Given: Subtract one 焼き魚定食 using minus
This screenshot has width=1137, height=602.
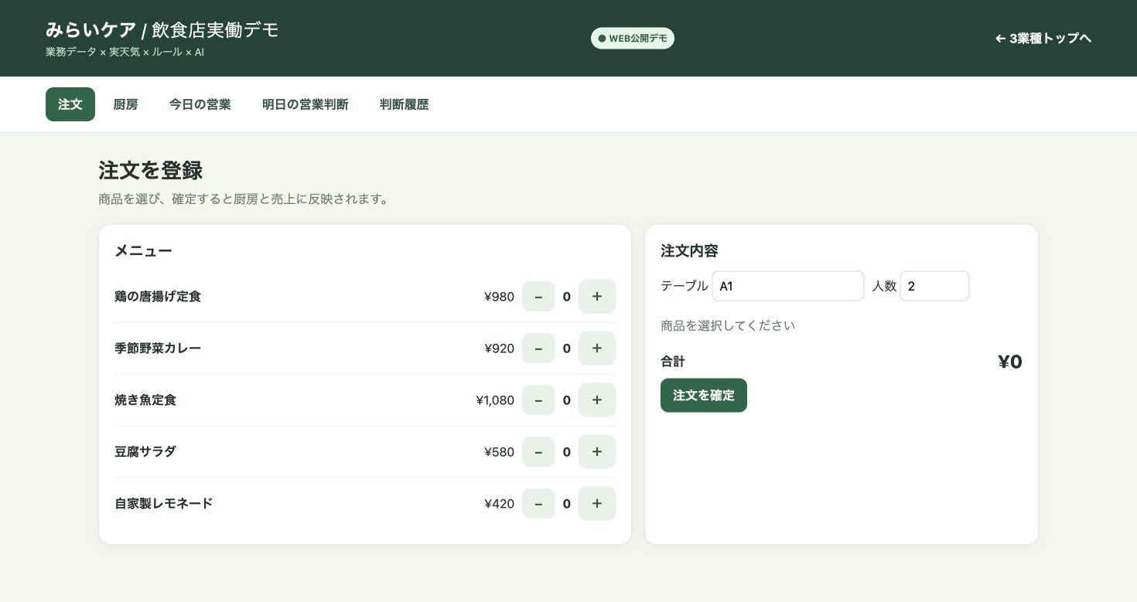Looking at the screenshot, I should (538, 400).
